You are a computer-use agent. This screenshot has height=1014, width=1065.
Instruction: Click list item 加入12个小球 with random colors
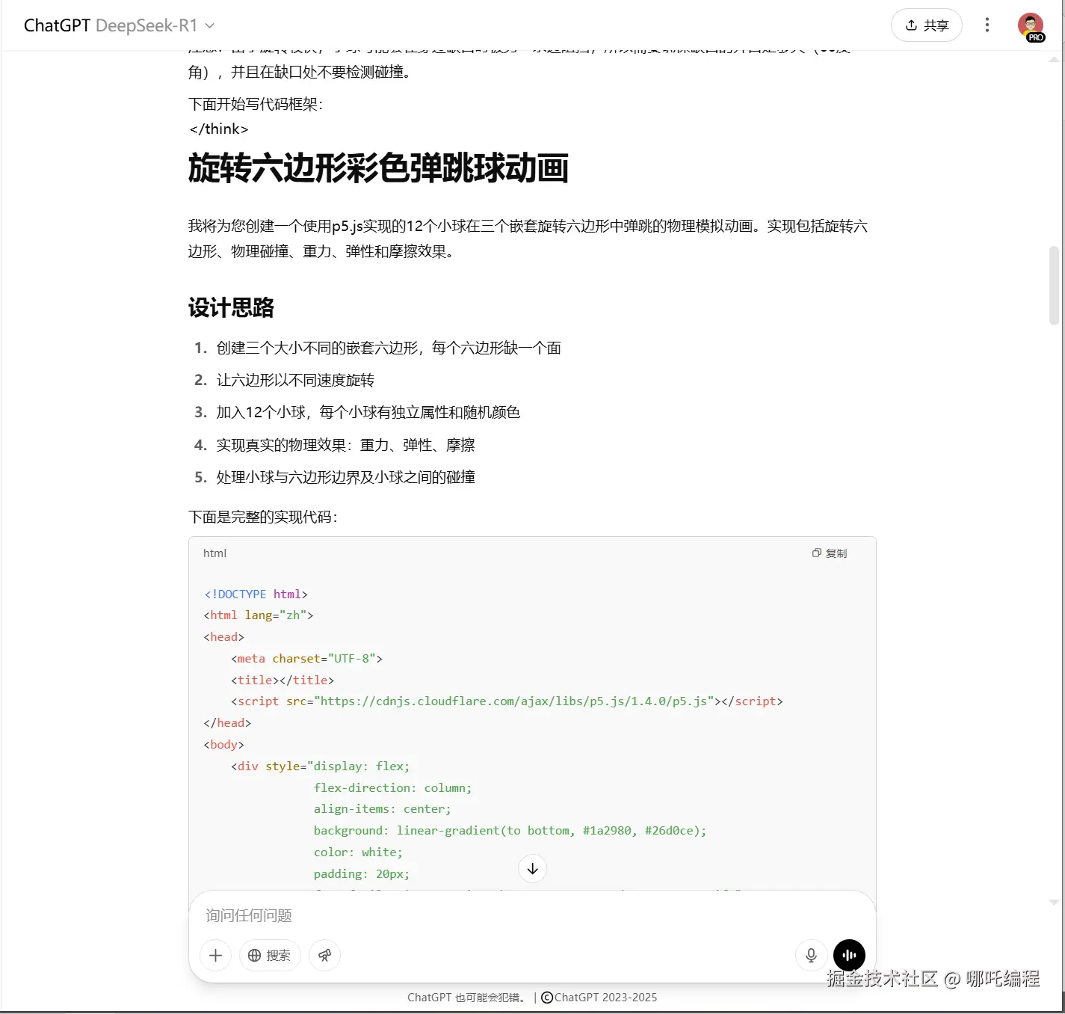(368, 412)
